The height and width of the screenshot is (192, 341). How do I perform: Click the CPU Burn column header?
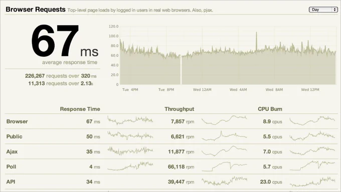pos(270,109)
